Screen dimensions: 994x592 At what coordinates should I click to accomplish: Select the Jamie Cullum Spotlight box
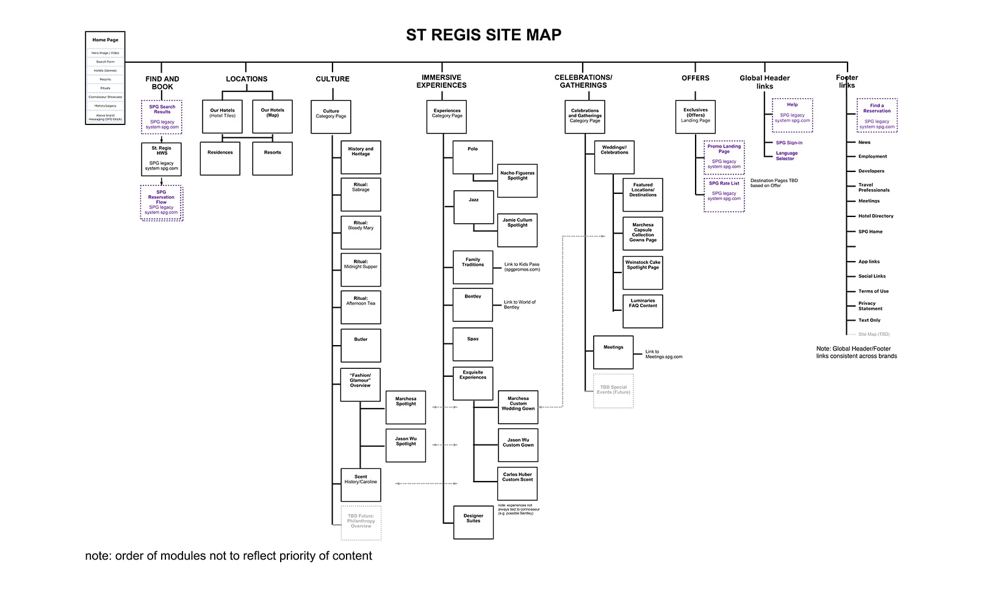(517, 230)
